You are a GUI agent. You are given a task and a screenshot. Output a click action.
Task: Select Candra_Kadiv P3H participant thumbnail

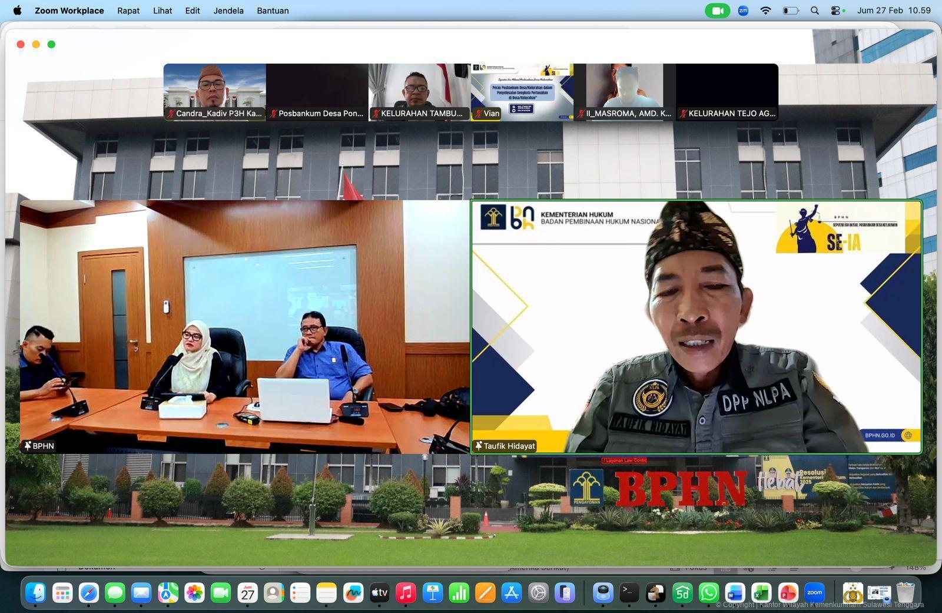215,92
